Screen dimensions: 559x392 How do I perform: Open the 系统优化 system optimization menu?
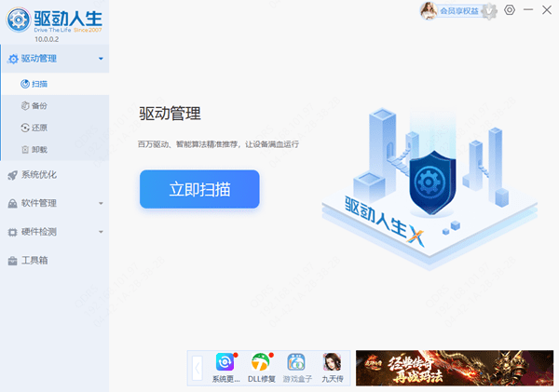[x=39, y=174]
